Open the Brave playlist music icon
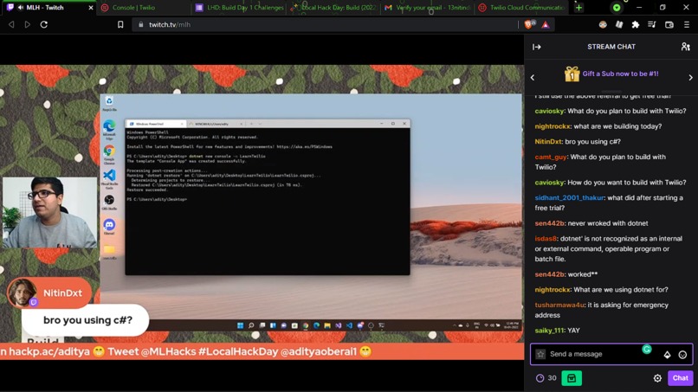Image resolution: width=698 pixels, height=392 pixels. 652,25
